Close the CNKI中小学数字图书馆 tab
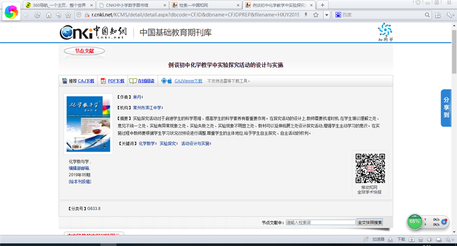457x246 pixels. click(165, 5)
